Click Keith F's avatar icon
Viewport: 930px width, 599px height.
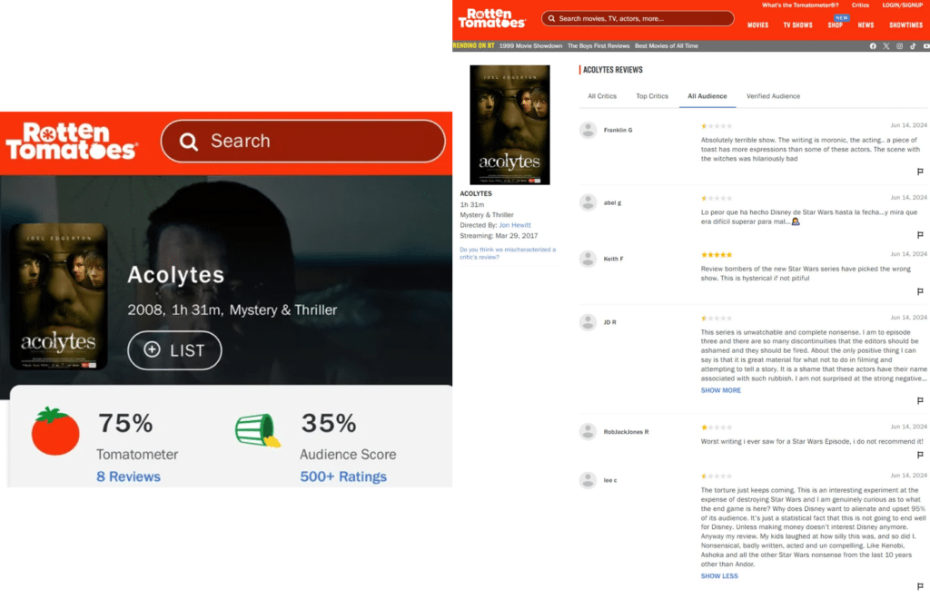pyautogui.click(x=588, y=259)
